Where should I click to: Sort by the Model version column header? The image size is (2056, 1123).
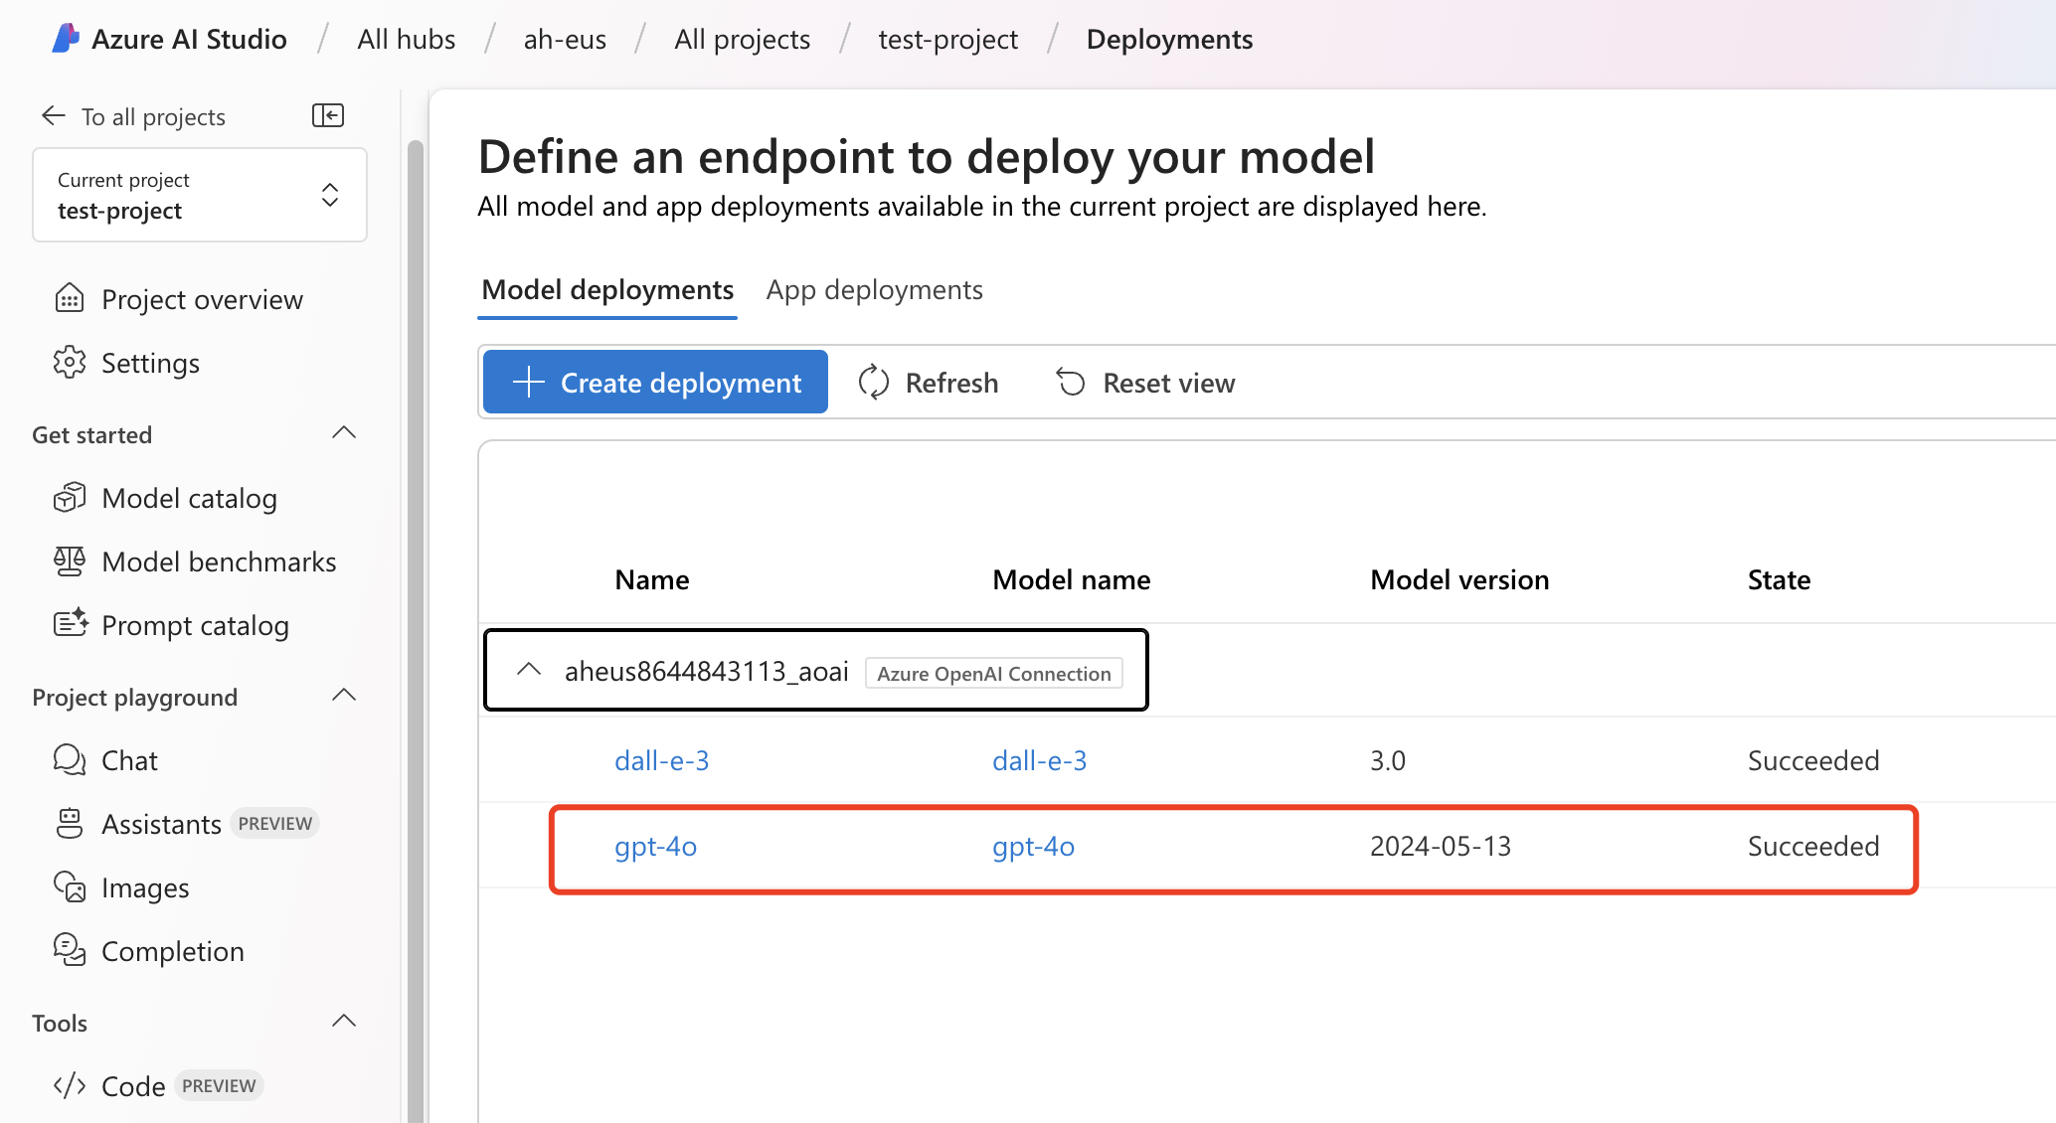[x=1459, y=579]
